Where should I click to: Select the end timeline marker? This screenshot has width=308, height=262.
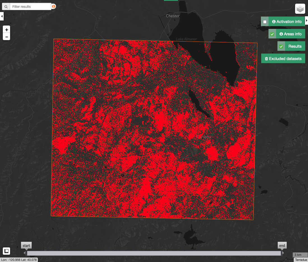coord(282,246)
